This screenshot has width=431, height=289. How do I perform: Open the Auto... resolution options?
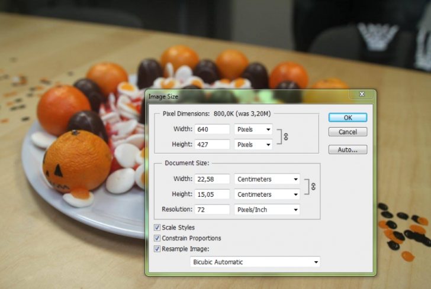(348, 150)
